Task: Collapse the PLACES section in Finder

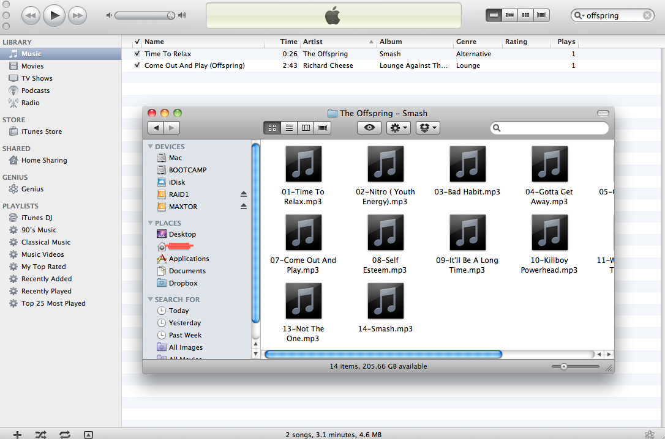Action: pos(150,223)
